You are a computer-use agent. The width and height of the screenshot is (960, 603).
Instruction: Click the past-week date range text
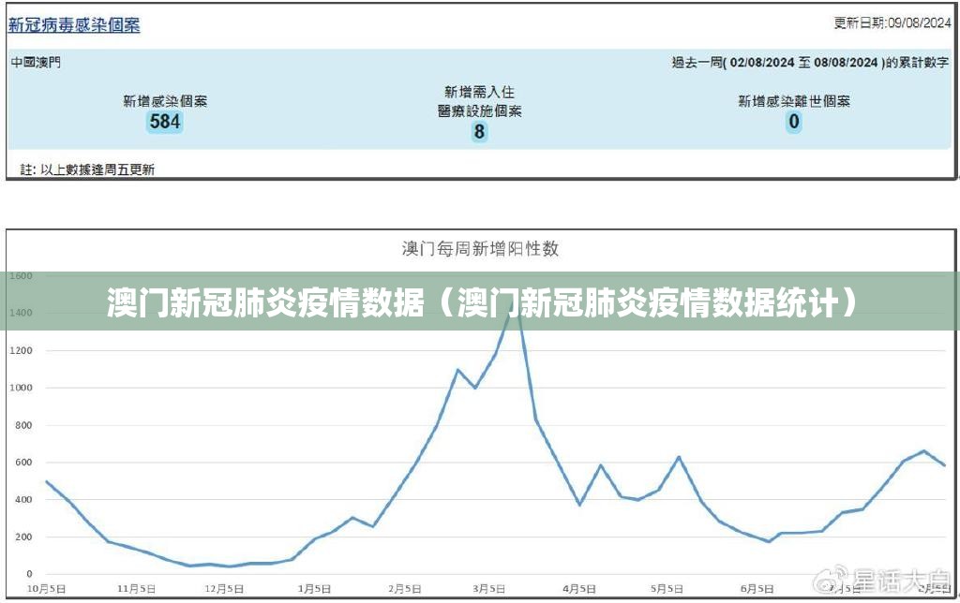point(811,63)
